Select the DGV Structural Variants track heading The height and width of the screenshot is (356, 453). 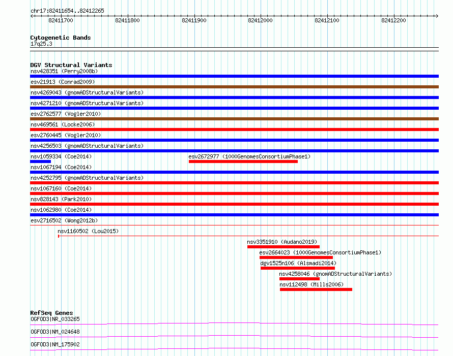click(71, 65)
